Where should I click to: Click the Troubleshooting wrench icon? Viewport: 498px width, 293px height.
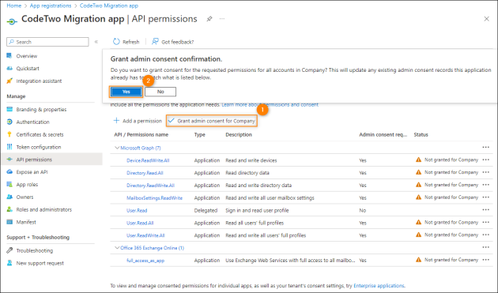(9, 250)
